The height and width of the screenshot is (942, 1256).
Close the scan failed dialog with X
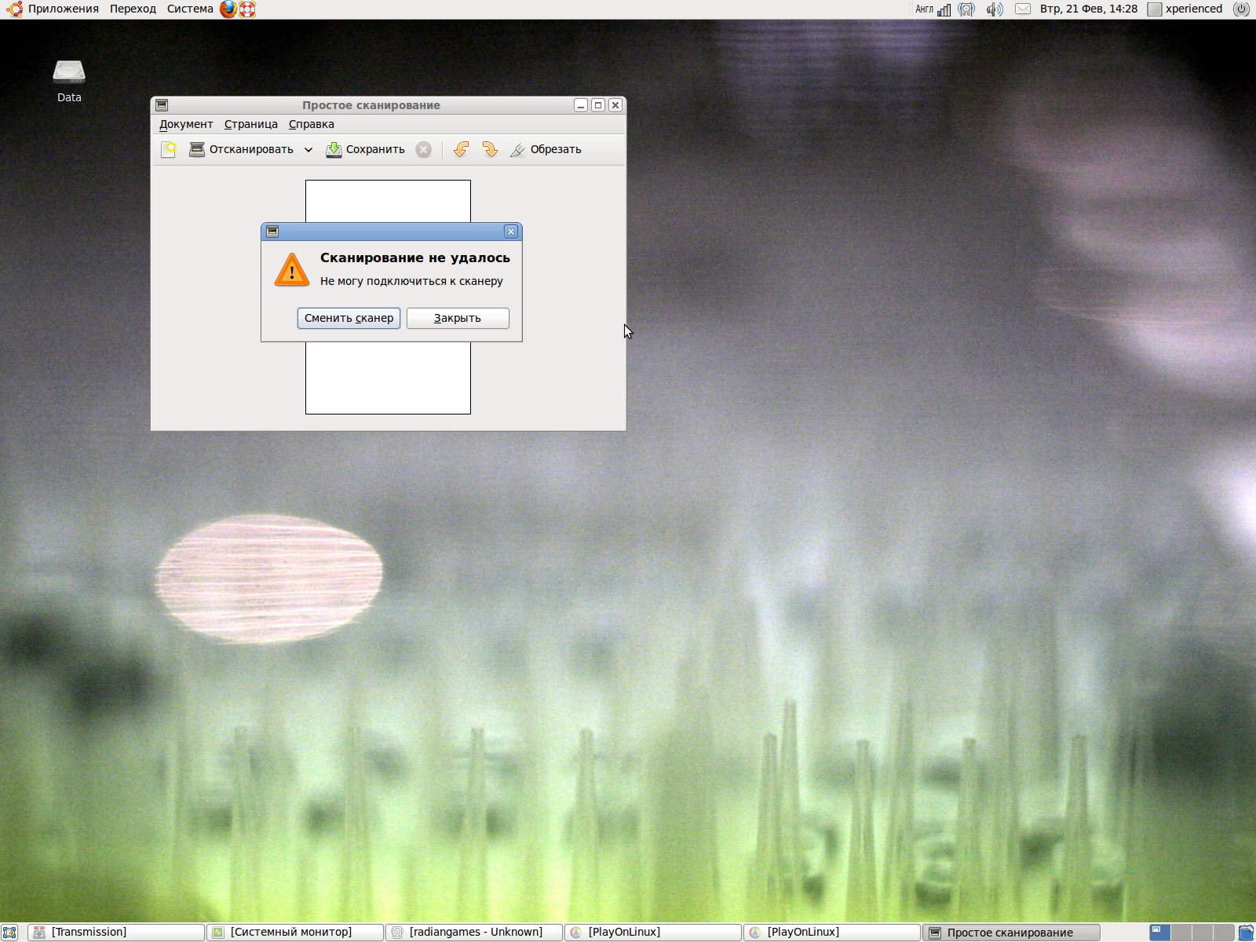coord(511,232)
